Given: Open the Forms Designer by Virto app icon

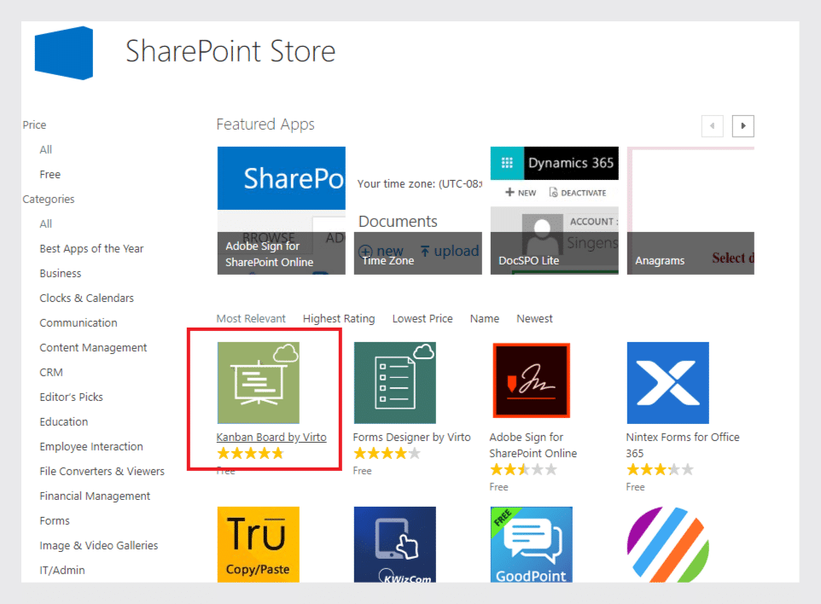Looking at the screenshot, I should click(395, 382).
